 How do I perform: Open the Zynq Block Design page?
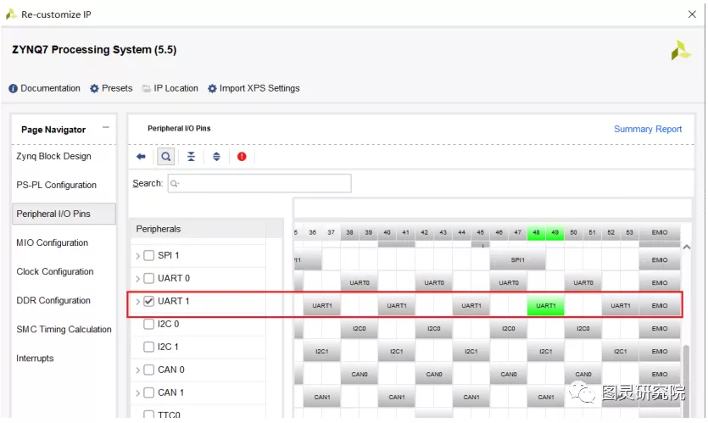(53, 156)
